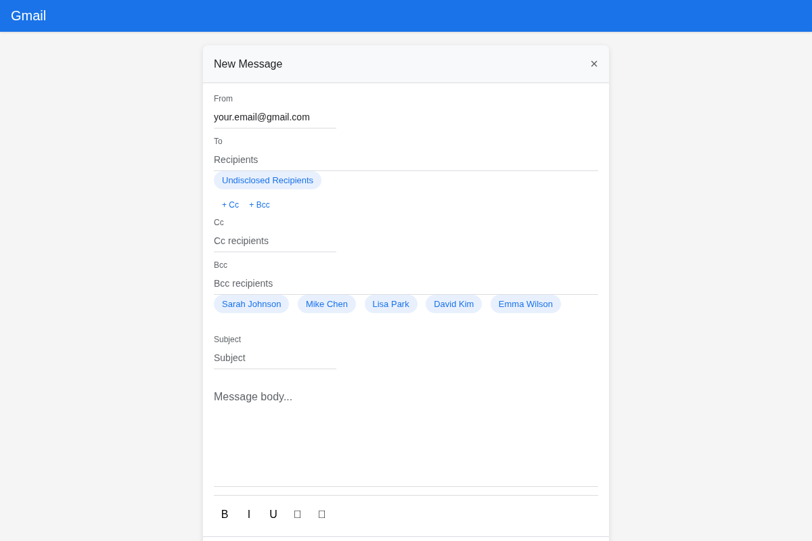Expand the Cc field using + Cc

230,204
